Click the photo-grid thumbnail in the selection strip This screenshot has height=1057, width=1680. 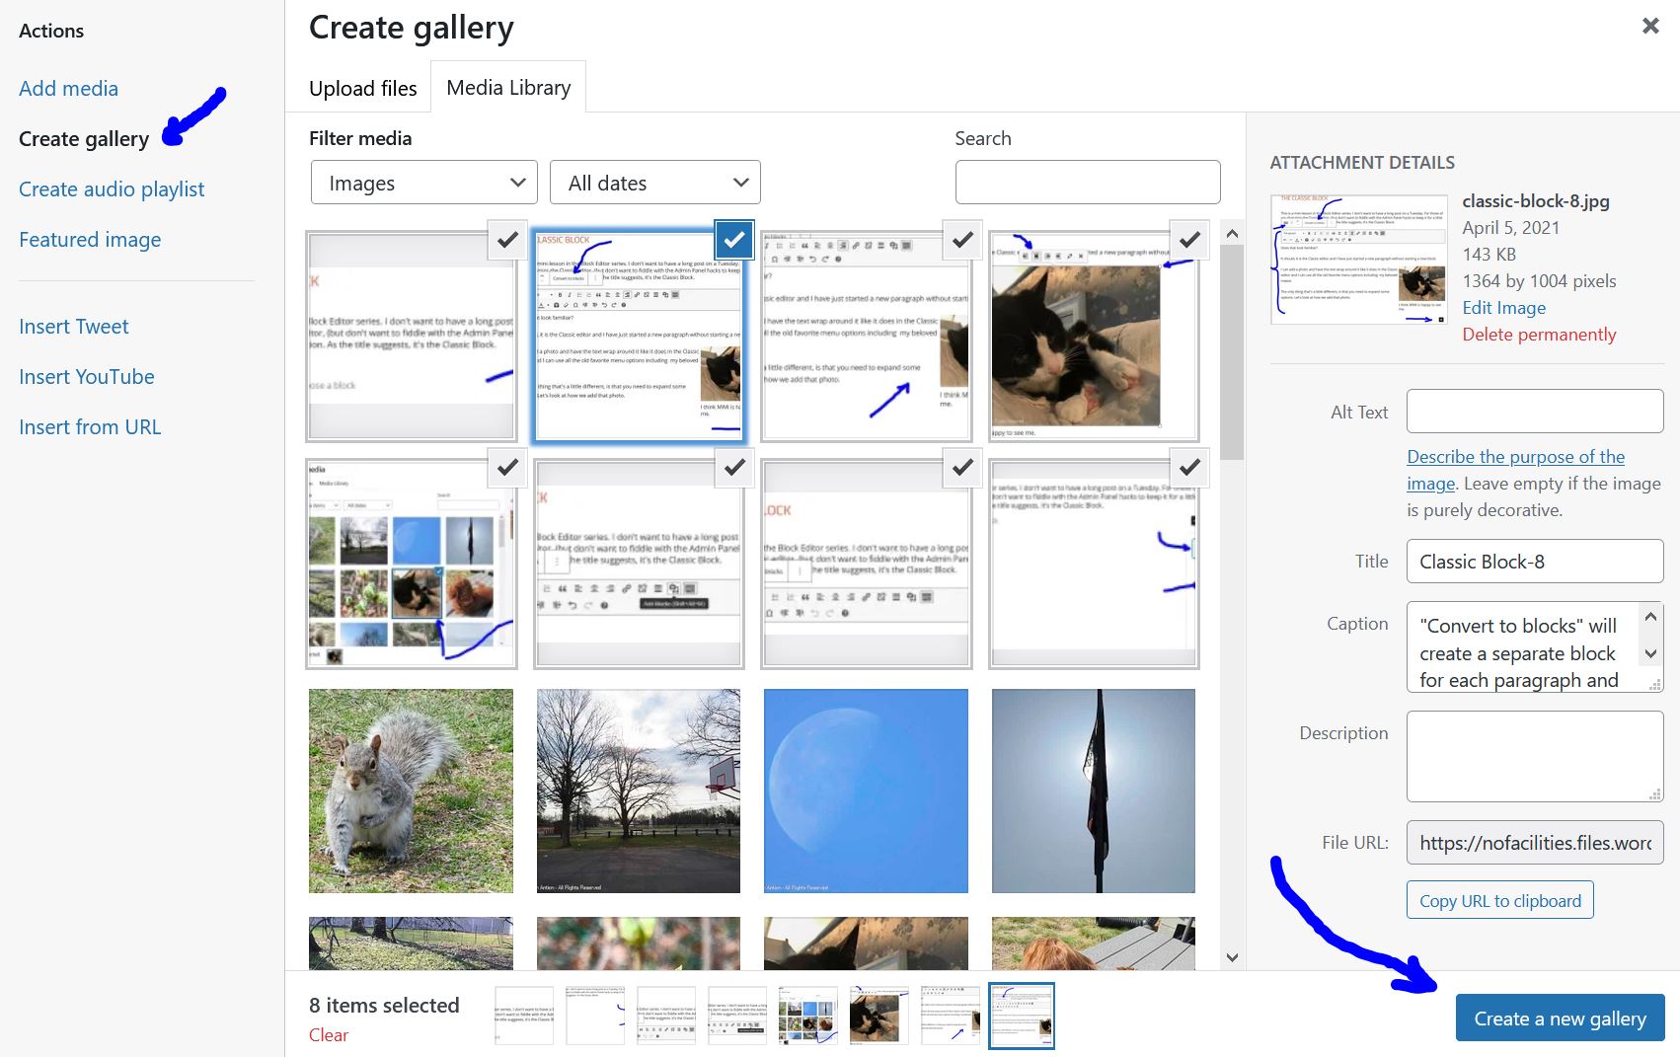pos(807,1016)
